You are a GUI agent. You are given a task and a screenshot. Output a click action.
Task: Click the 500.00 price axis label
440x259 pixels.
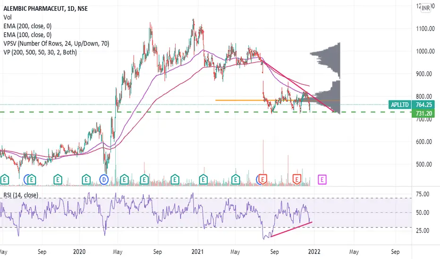(424, 164)
